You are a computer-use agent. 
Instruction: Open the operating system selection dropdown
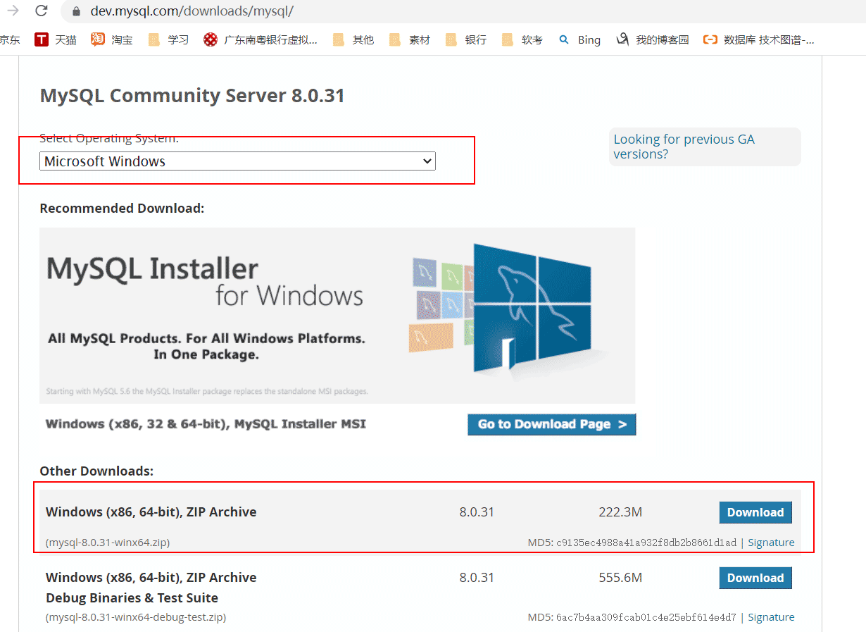click(x=237, y=161)
